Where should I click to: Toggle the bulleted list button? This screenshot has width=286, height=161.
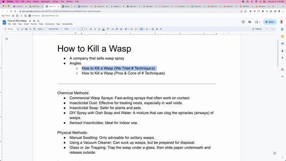(x=141, y=29)
